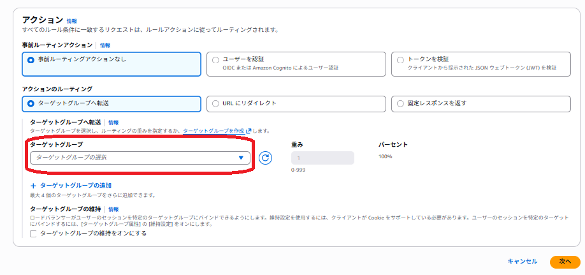Follow the ターゲットグループを作成 link
Image resolution: width=585 pixels, height=275 pixels.
tap(213, 131)
